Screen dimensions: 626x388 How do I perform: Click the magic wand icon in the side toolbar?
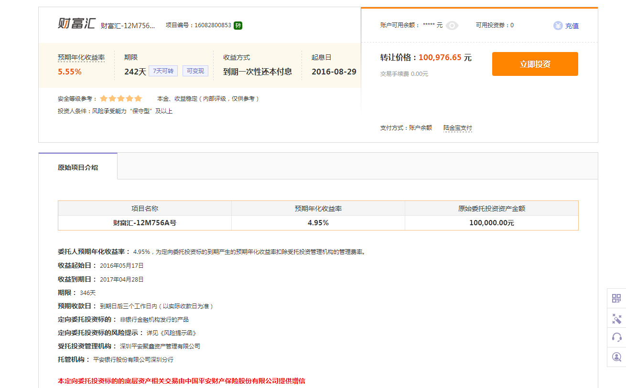[x=616, y=318]
